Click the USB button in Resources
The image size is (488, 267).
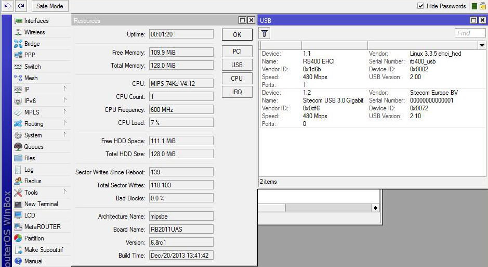coord(237,65)
